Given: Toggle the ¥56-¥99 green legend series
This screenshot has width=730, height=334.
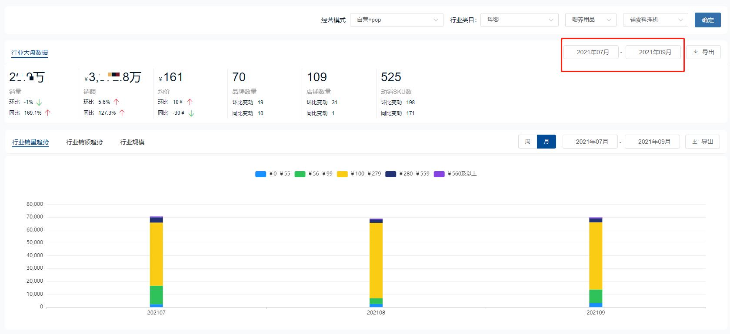Looking at the screenshot, I should [300, 174].
